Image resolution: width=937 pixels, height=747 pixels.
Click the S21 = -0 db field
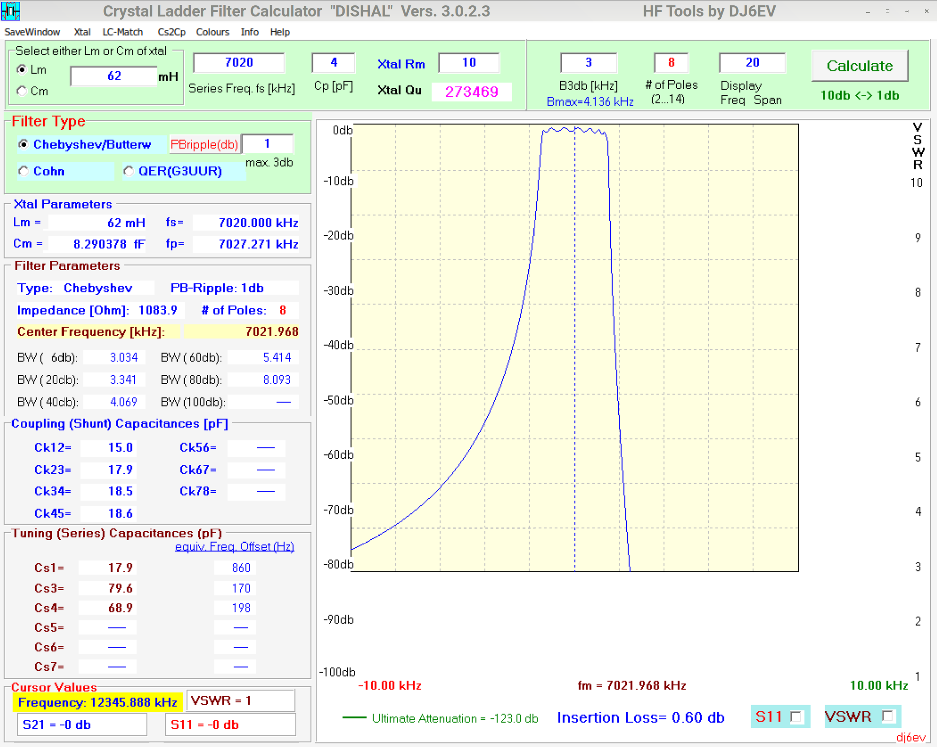[82, 725]
